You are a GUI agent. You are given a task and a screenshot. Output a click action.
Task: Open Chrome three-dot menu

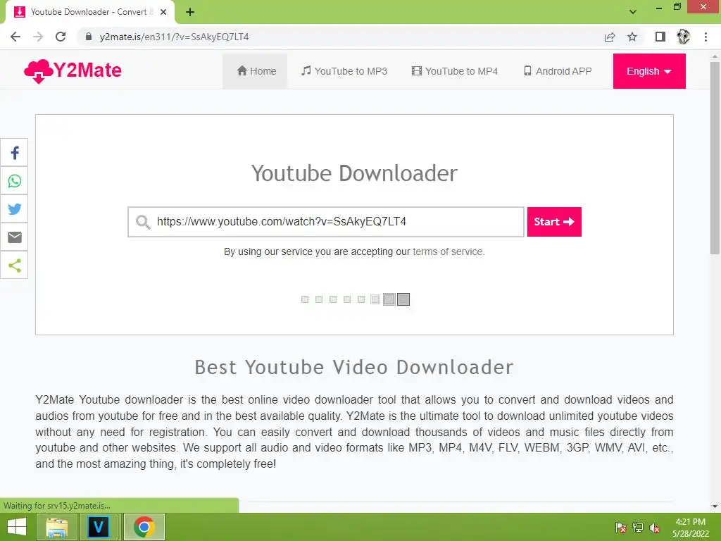706,37
